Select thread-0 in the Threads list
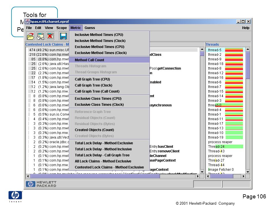 (x=226, y=105)
